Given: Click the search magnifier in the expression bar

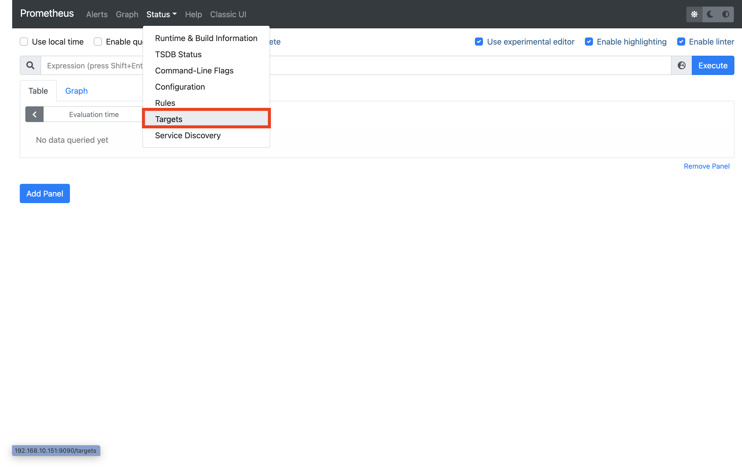Looking at the screenshot, I should pyautogui.click(x=30, y=65).
